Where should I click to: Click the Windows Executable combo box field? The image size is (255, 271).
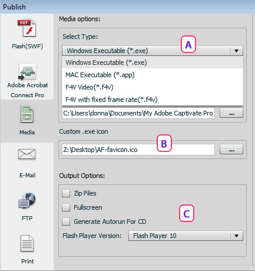click(x=153, y=51)
